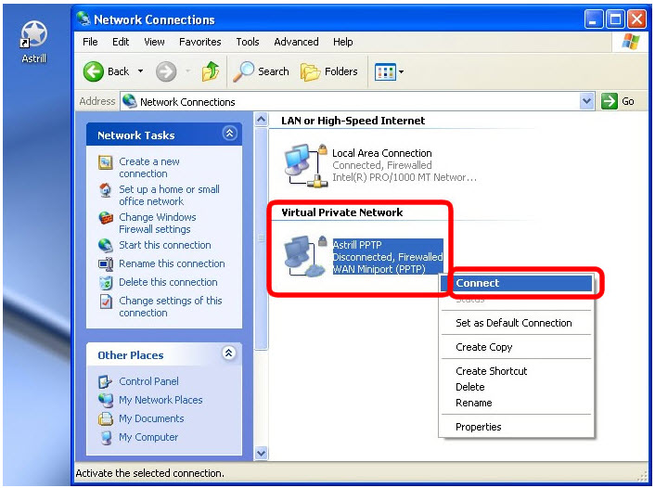Click the Delete this connection recycle icon
This screenshot has height=488, width=655.
(106, 282)
